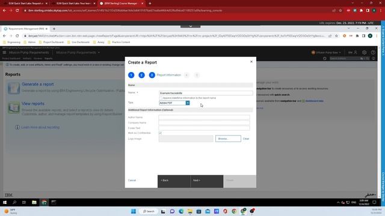Image resolution: width=385 pixels, height=216 pixels.
Task: Open the Project Dashboard menu item
Action: (x=11, y=59)
